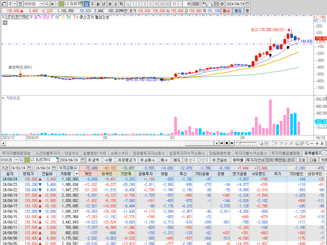This screenshot has width=327, height=245.
Task: Click the candle count input field showing 85
Action: [187, 4]
